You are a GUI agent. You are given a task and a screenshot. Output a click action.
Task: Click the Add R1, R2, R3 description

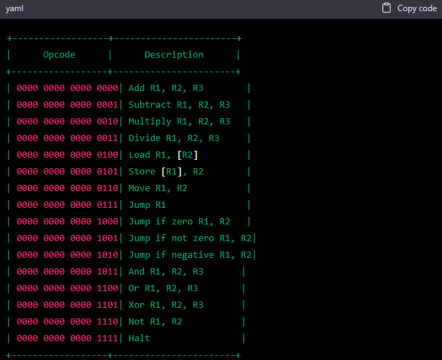(166, 88)
